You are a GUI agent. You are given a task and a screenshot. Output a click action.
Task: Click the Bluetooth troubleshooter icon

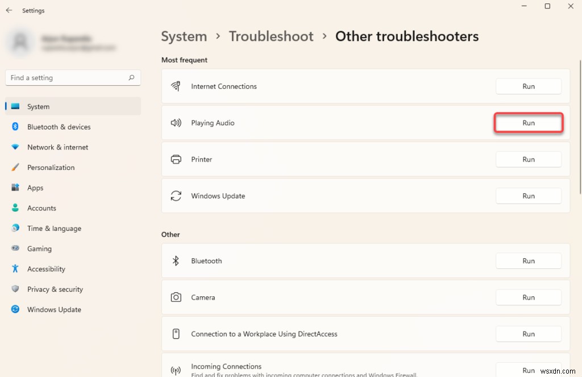tap(176, 260)
